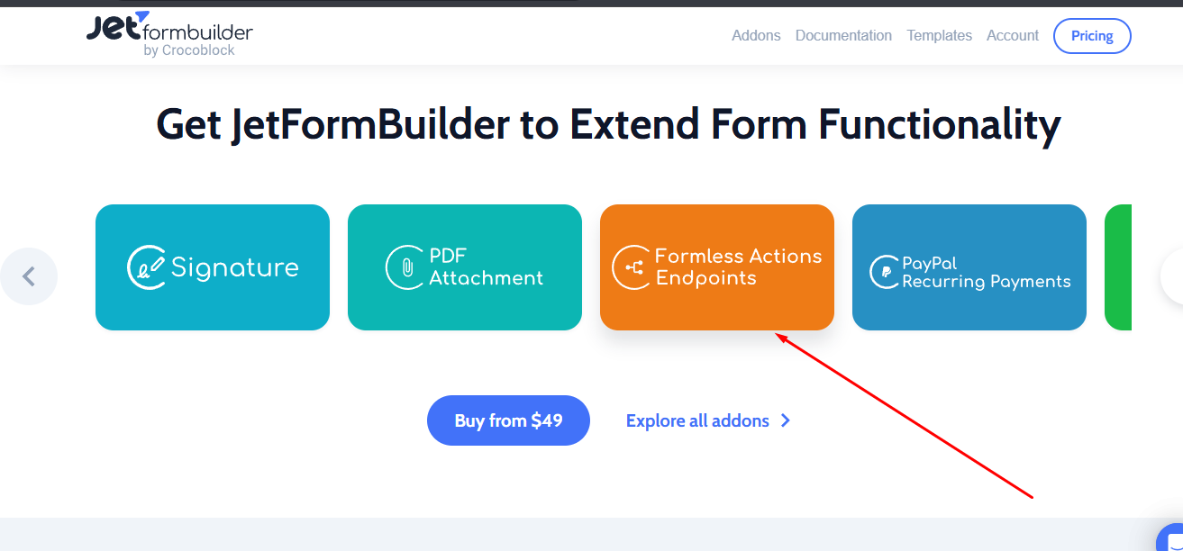
Task: Select the Signature addon card title
Action: (x=235, y=267)
